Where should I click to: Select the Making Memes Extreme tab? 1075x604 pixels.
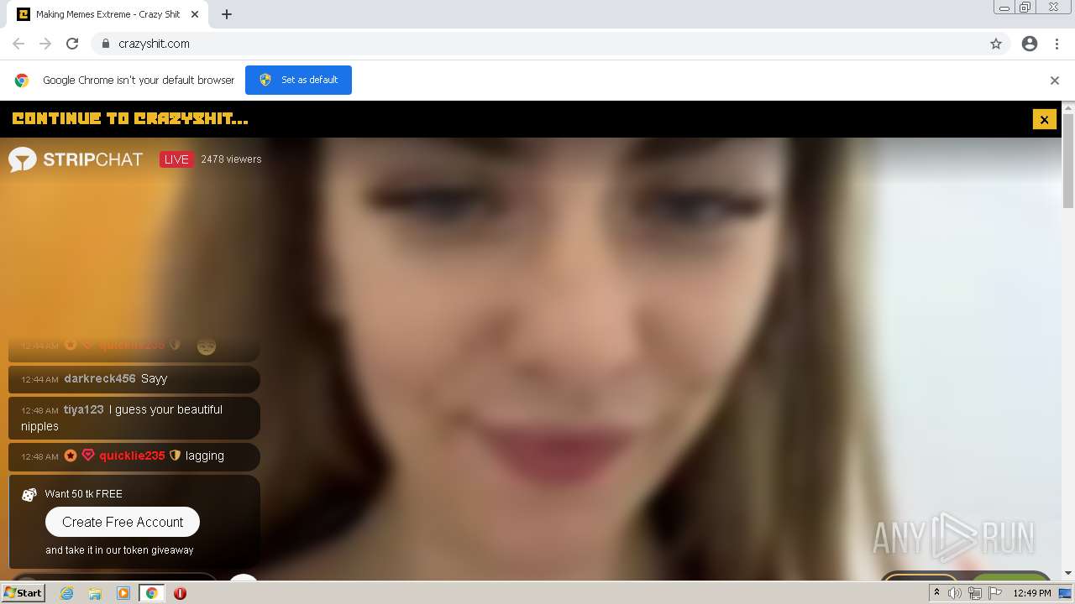[107, 14]
